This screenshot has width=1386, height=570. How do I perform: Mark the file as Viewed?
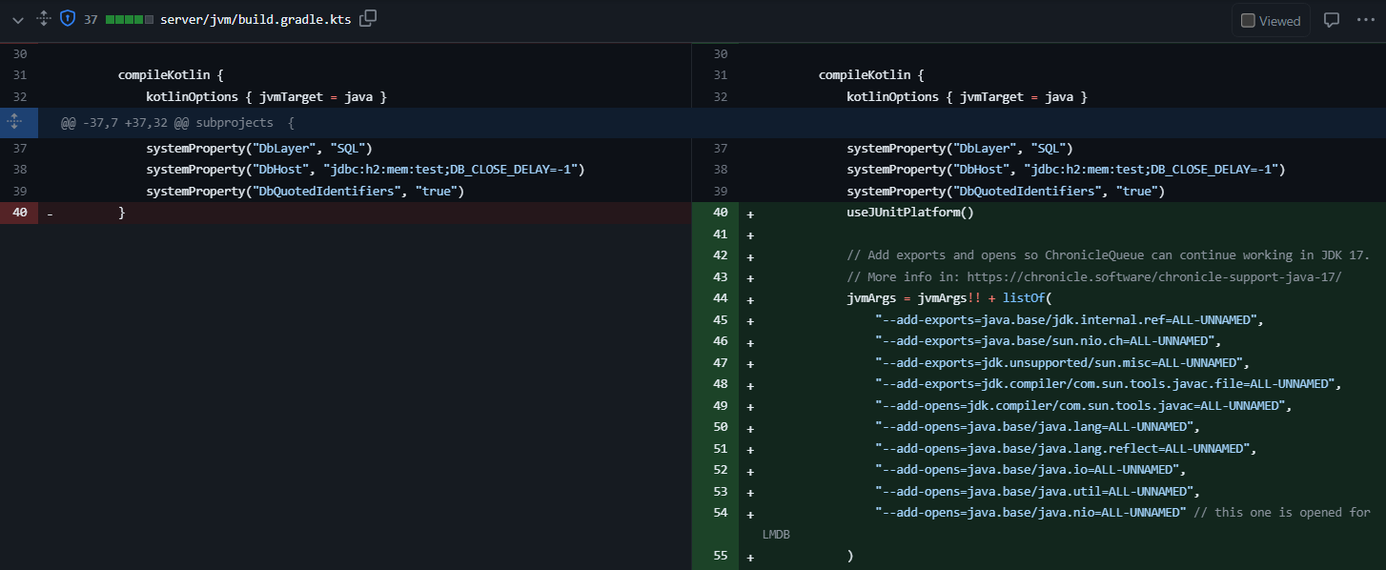tap(1270, 20)
